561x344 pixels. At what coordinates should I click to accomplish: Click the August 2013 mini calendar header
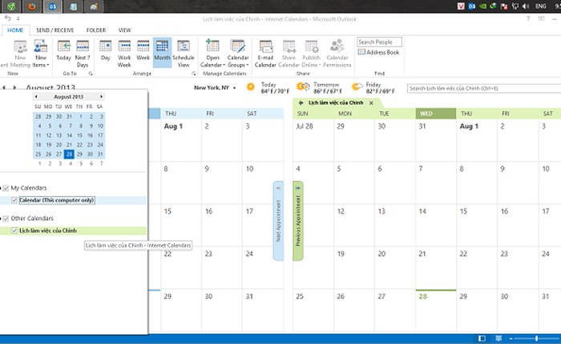(68, 97)
